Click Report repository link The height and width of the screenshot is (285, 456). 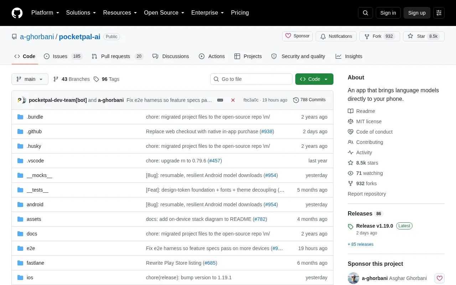(x=367, y=194)
